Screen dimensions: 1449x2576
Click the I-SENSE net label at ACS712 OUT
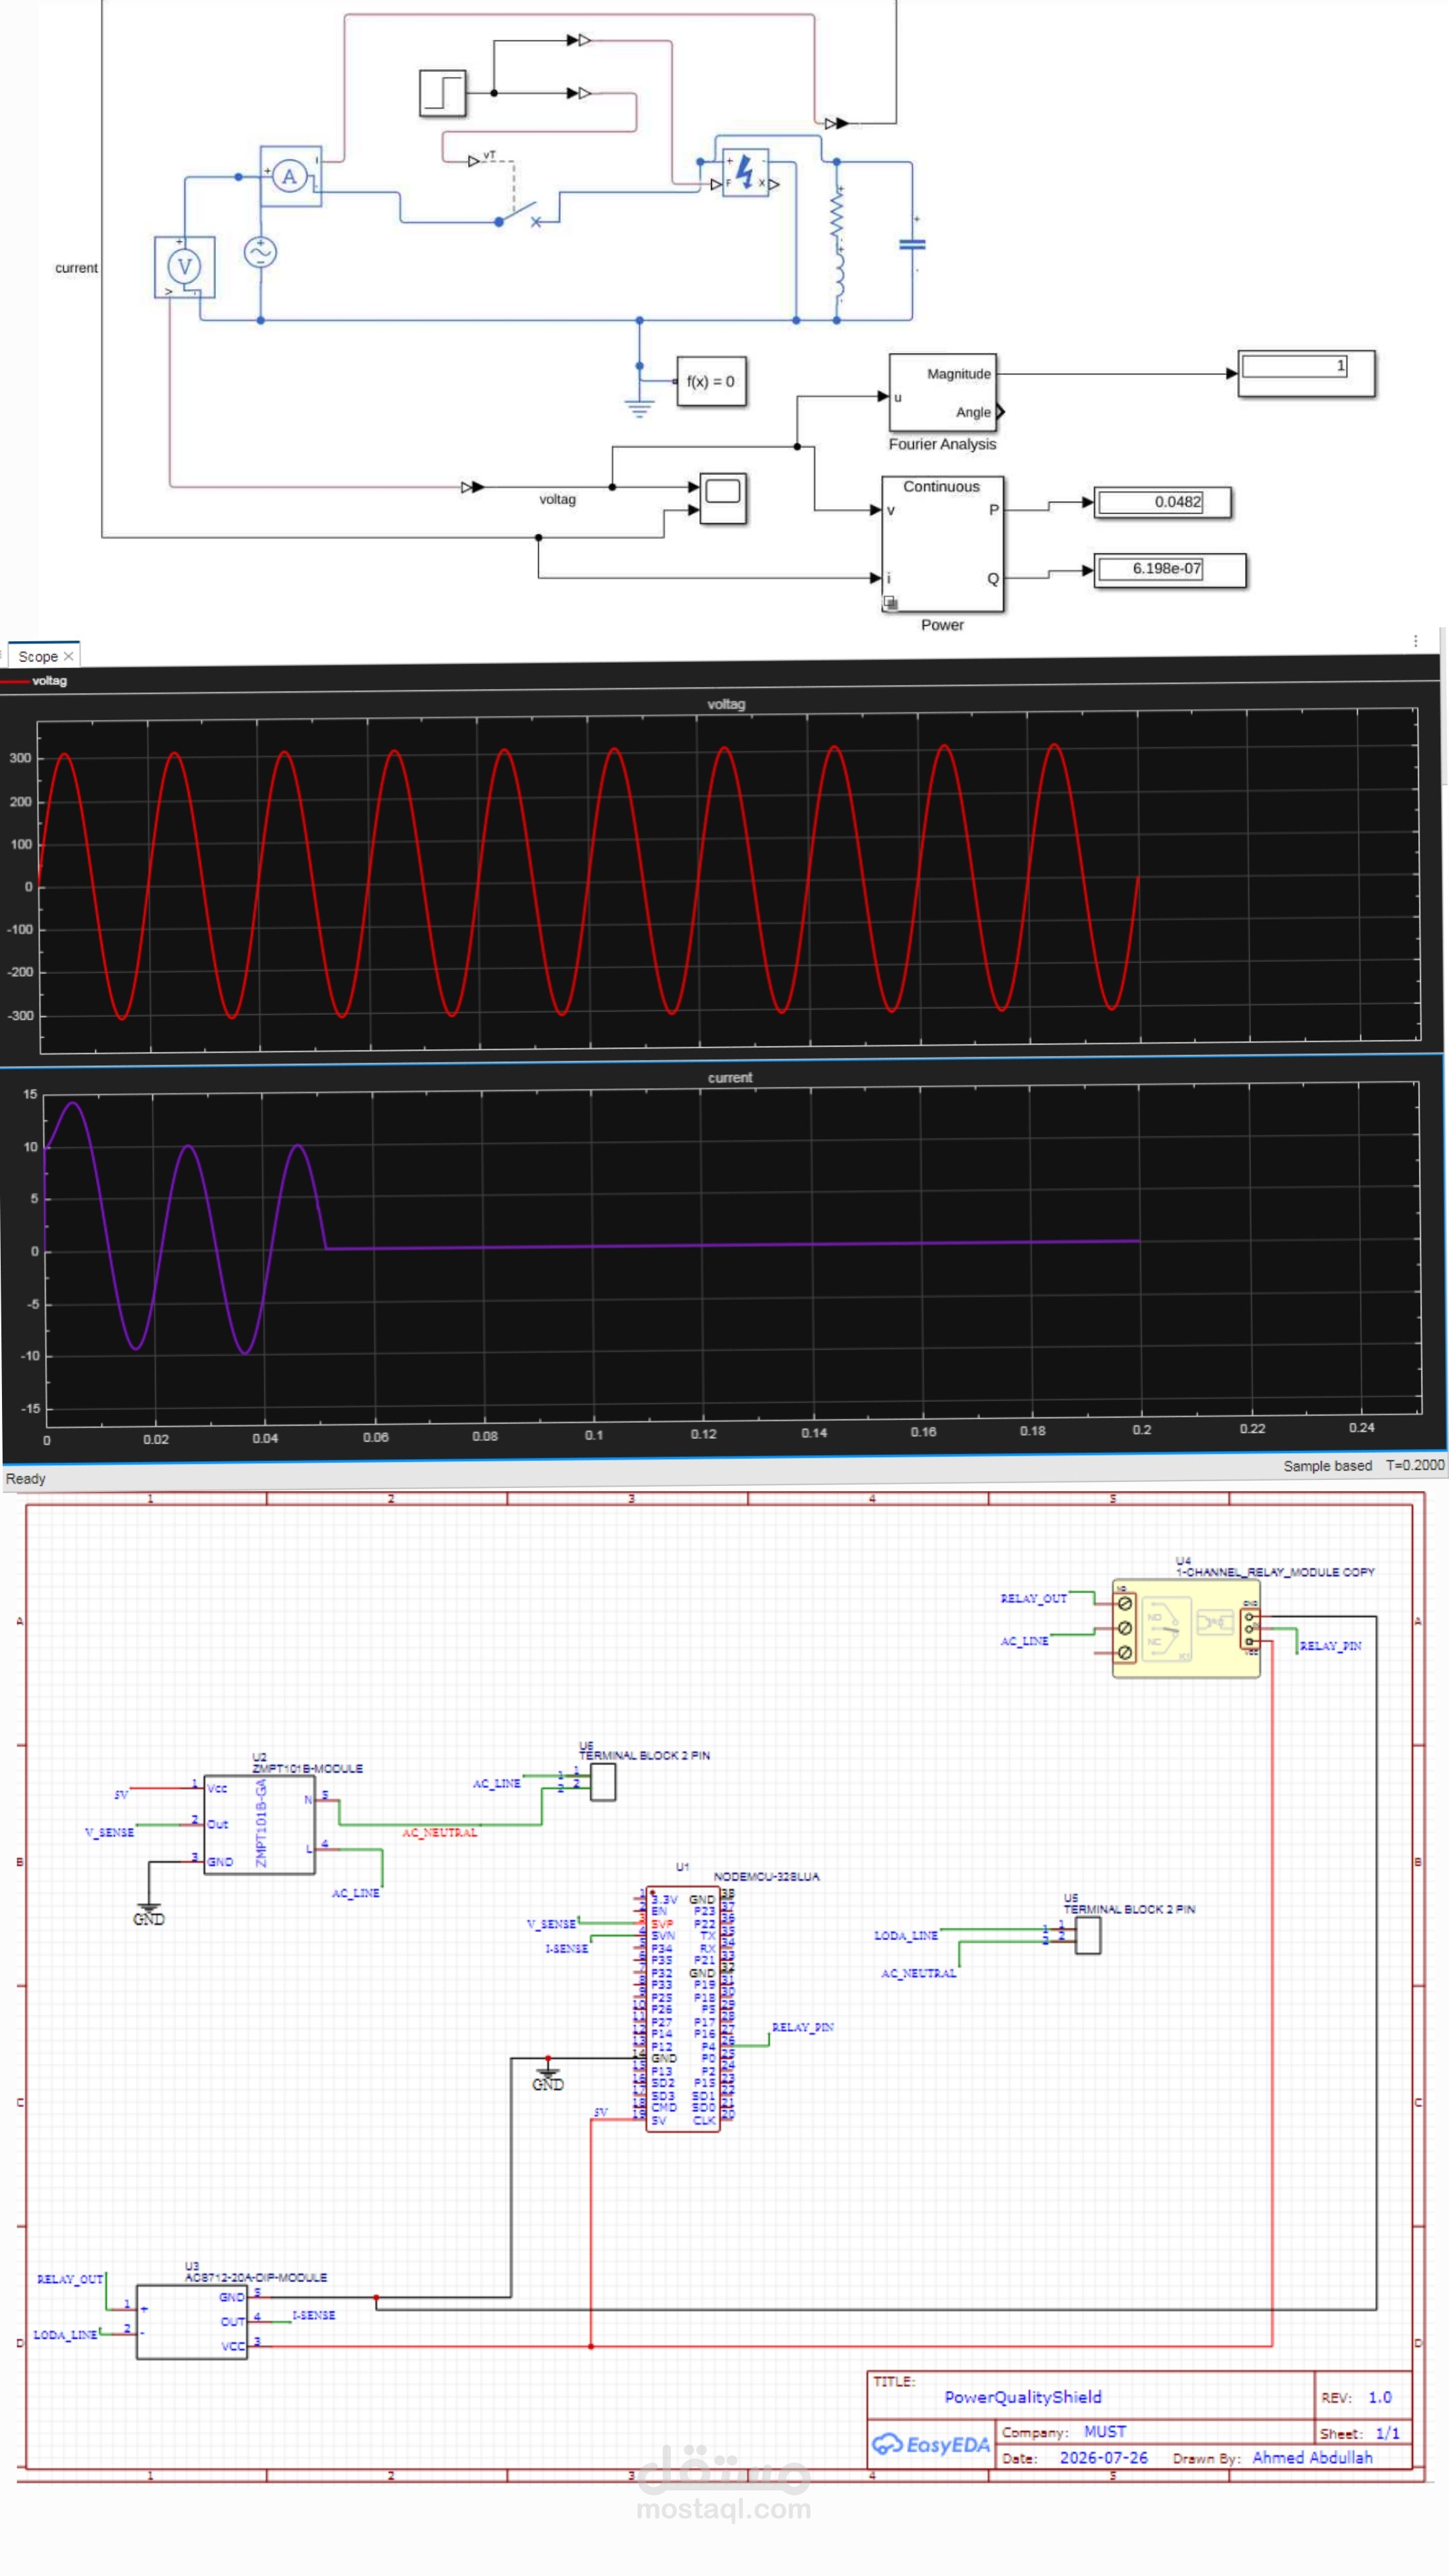click(x=313, y=2315)
